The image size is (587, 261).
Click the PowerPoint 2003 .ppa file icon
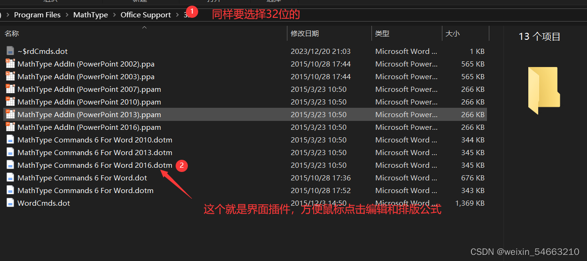[x=10, y=76]
